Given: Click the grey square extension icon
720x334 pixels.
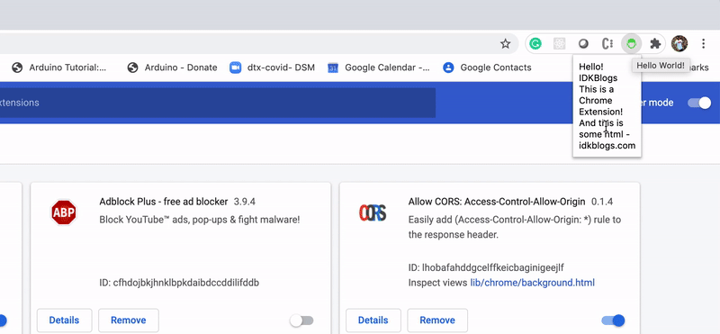Looking at the screenshot, I should coord(559,43).
